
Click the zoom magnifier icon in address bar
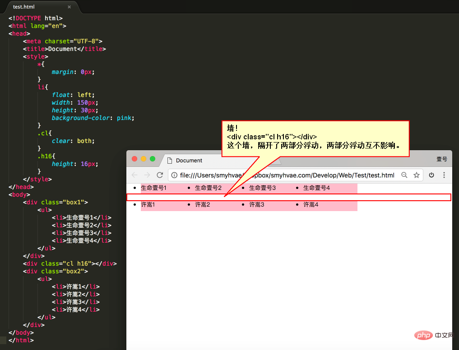[404, 175]
